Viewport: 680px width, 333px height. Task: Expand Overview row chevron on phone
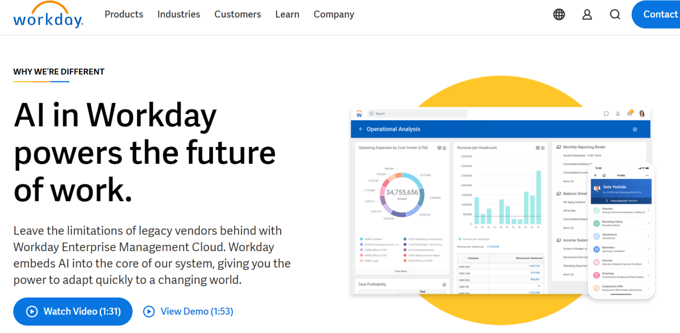click(649, 211)
